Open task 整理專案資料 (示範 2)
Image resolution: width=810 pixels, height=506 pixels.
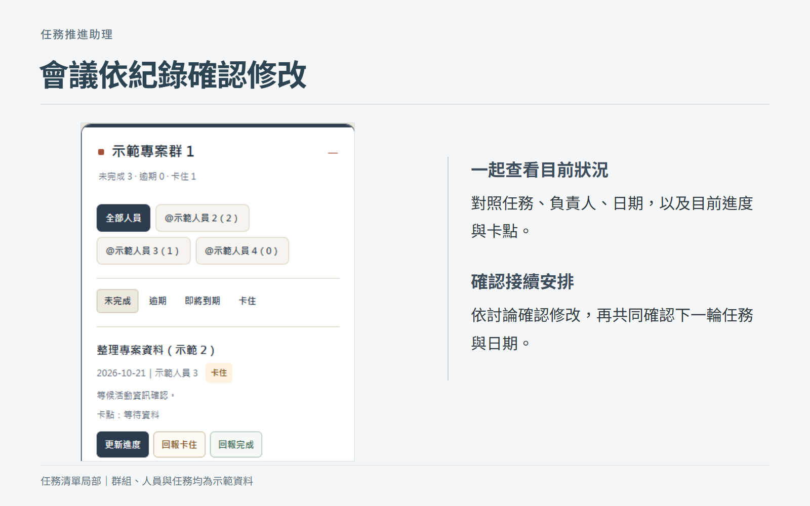tap(156, 350)
